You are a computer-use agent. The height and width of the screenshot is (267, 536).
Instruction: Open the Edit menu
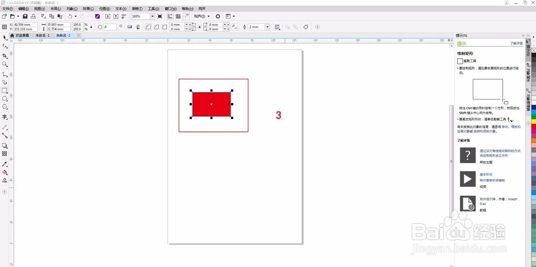click(x=23, y=9)
